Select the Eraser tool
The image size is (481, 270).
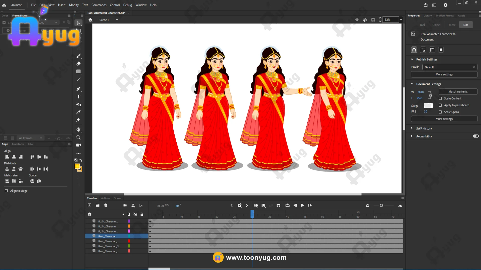78,63
